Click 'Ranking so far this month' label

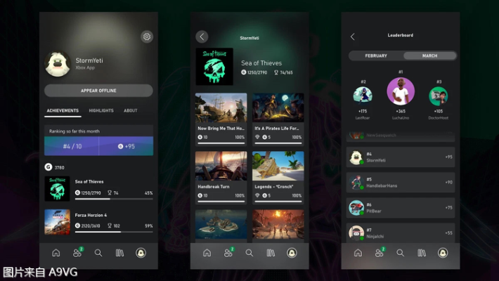point(74,131)
